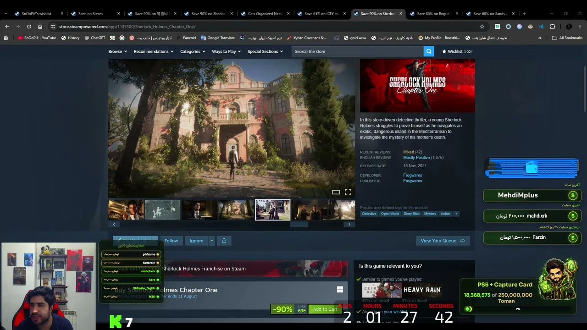
Task: Follow Sherlock Holmes Chapter One
Action: point(171,241)
